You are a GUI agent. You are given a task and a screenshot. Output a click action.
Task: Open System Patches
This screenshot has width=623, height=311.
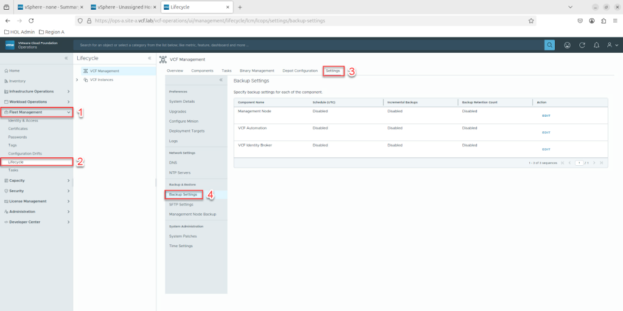(183, 236)
